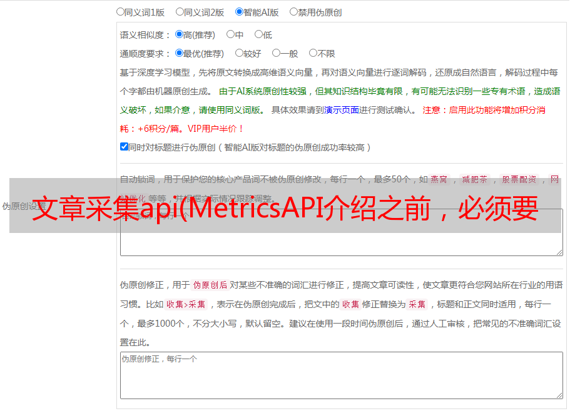Select 不限 for 通顺度要求
Image resolution: width=570 pixels, height=411 pixels.
(313, 54)
